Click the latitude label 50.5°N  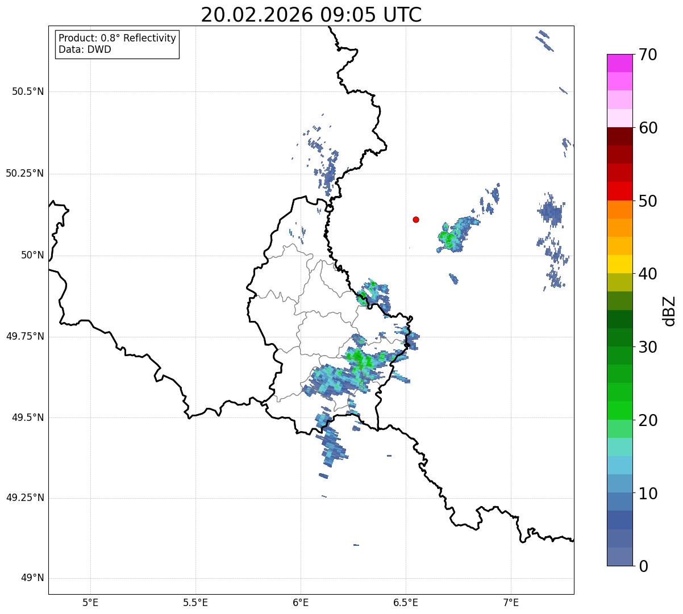pyautogui.click(x=28, y=91)
